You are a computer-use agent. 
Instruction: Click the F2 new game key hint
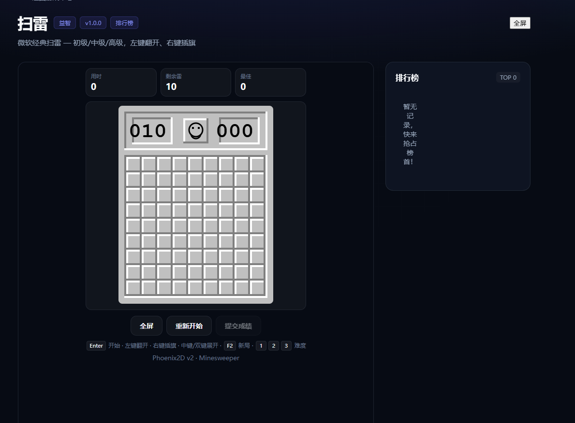(230, 345)
